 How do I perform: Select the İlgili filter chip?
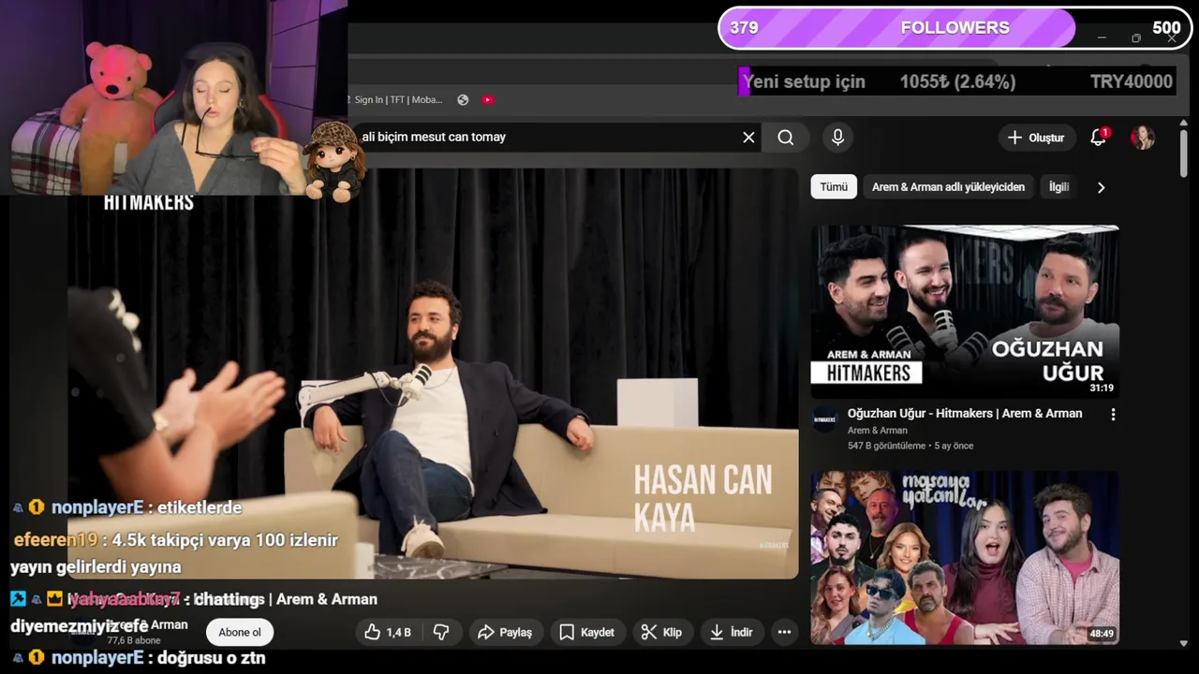point(1058,187)
